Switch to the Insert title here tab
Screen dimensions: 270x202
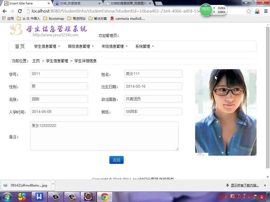click(x=26, y=3)
